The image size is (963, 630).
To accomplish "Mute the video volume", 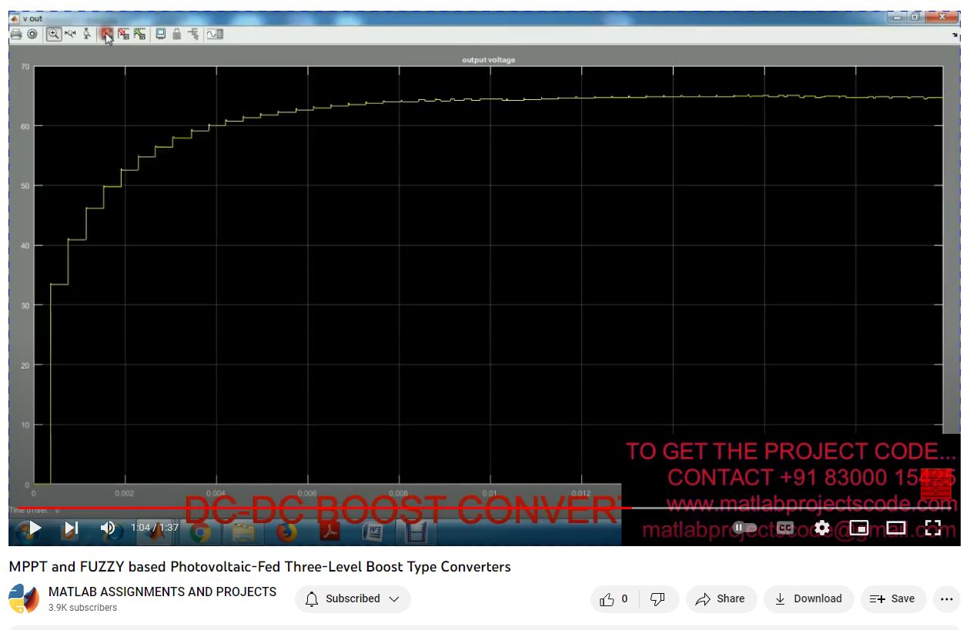I will (108, 528).
